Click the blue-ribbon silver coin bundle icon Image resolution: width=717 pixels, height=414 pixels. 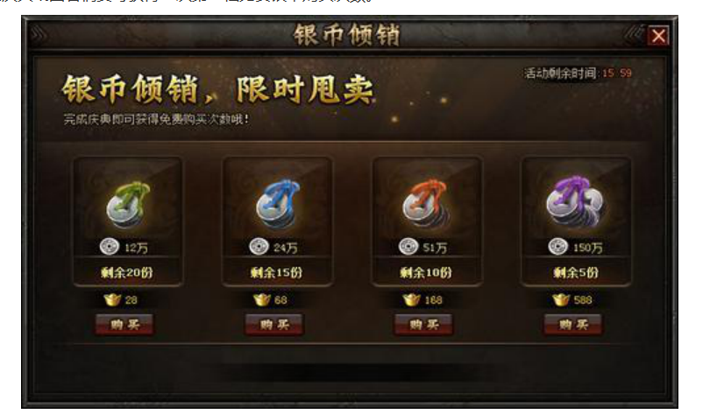click(x=277, y=204)
